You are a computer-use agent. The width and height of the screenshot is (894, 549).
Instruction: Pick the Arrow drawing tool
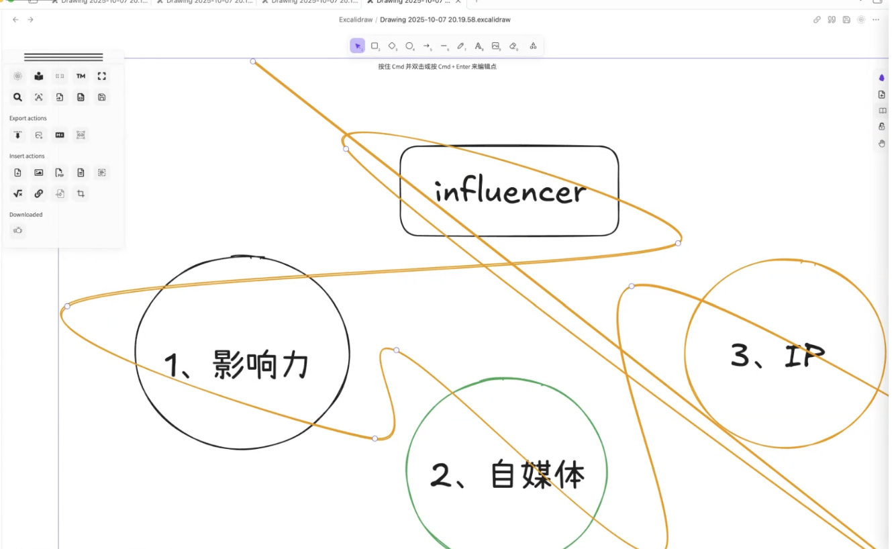(x=427, y=46)
